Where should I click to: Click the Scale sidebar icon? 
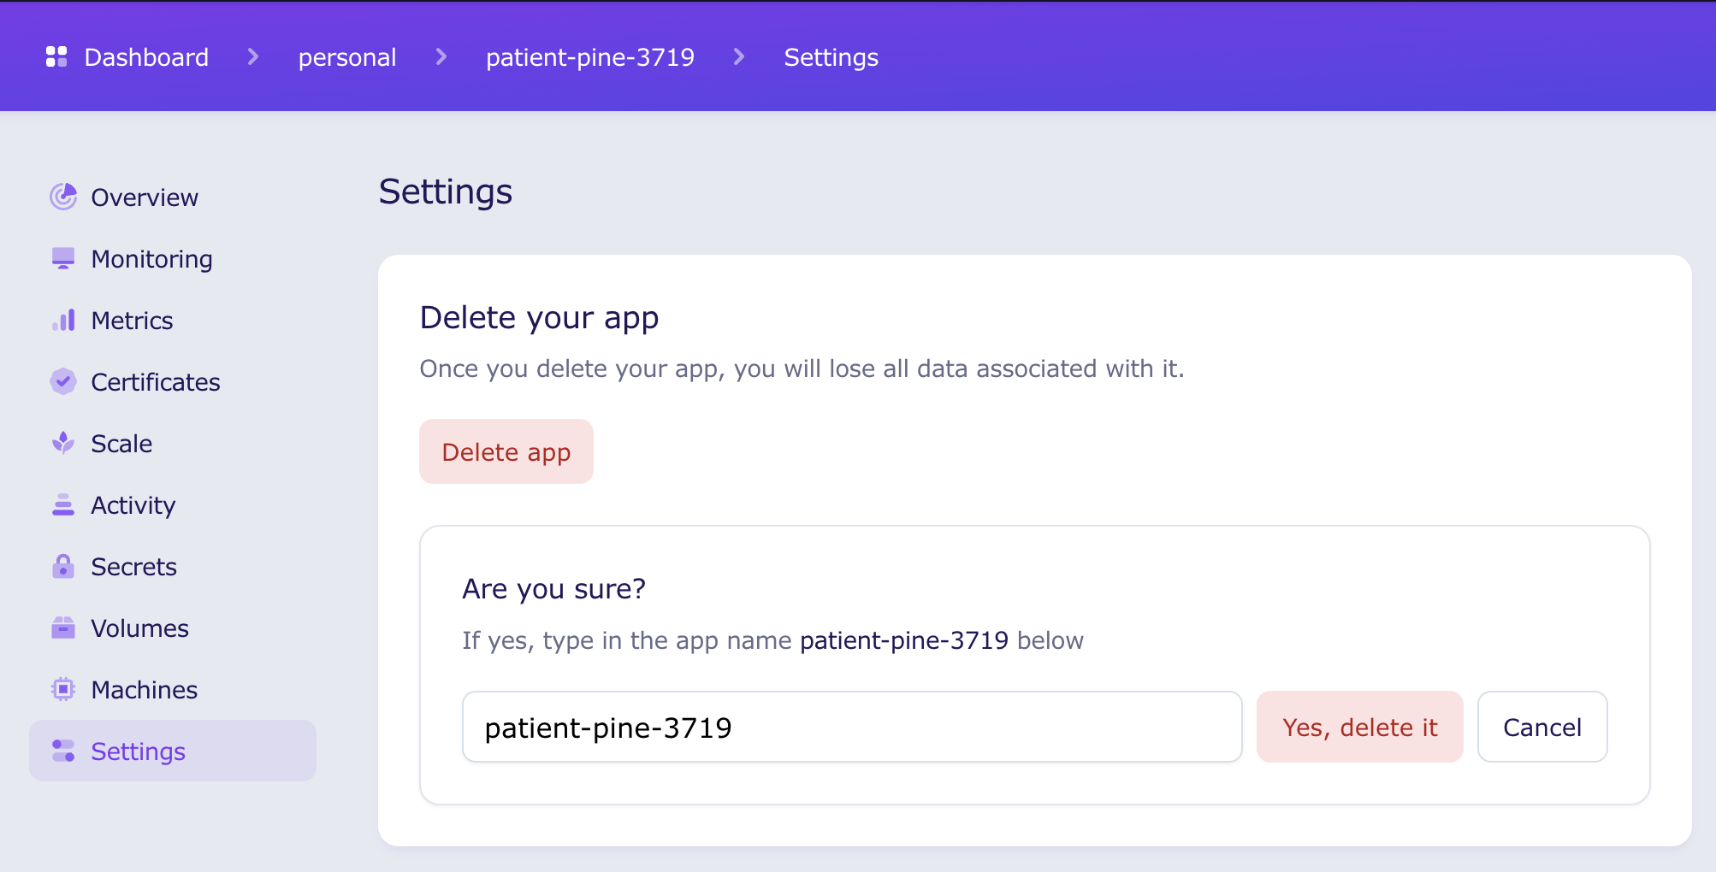63,443
